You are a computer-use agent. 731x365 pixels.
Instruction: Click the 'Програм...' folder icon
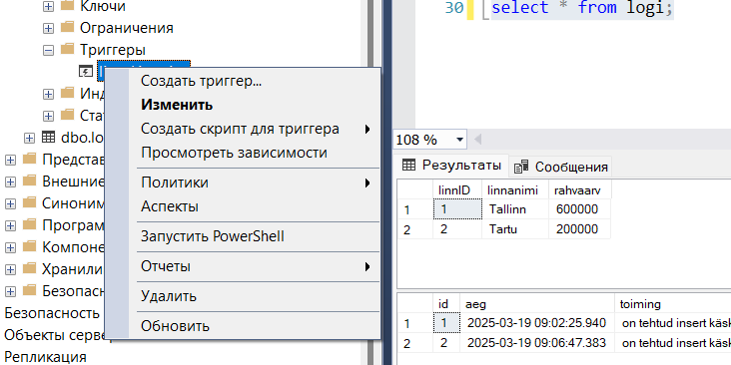(x=29, y=224)
